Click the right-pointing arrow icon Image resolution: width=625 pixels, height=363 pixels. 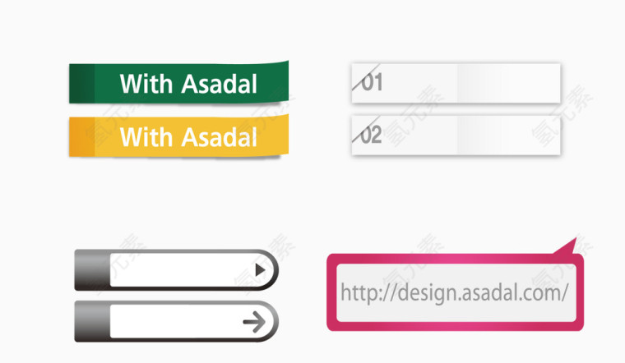tap(254, 322)
